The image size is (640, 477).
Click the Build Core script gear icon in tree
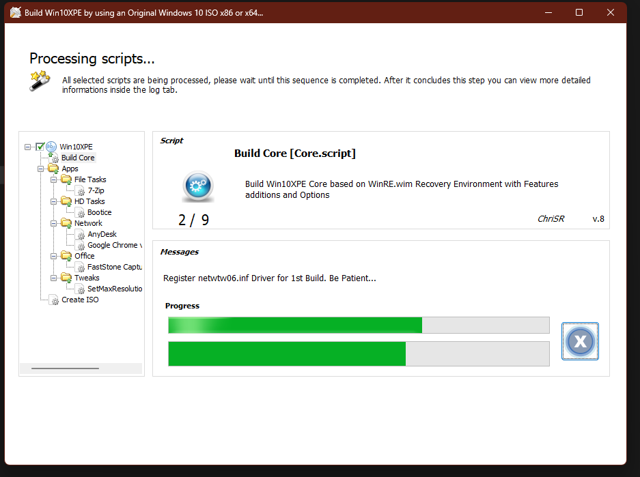tap(54, 158)
